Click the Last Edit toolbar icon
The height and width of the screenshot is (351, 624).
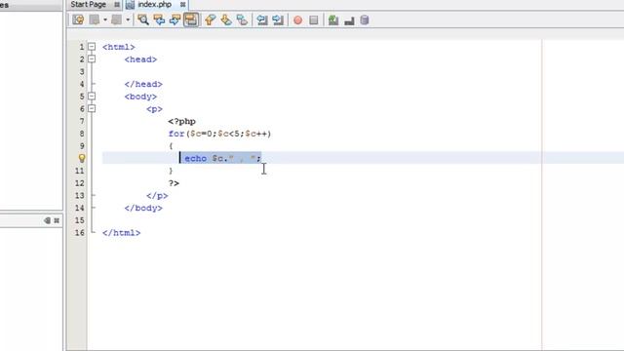[x=78, y=19]
